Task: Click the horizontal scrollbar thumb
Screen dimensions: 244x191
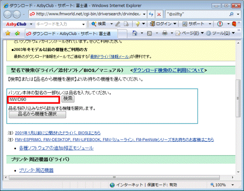Action: [x=114, y=177]
